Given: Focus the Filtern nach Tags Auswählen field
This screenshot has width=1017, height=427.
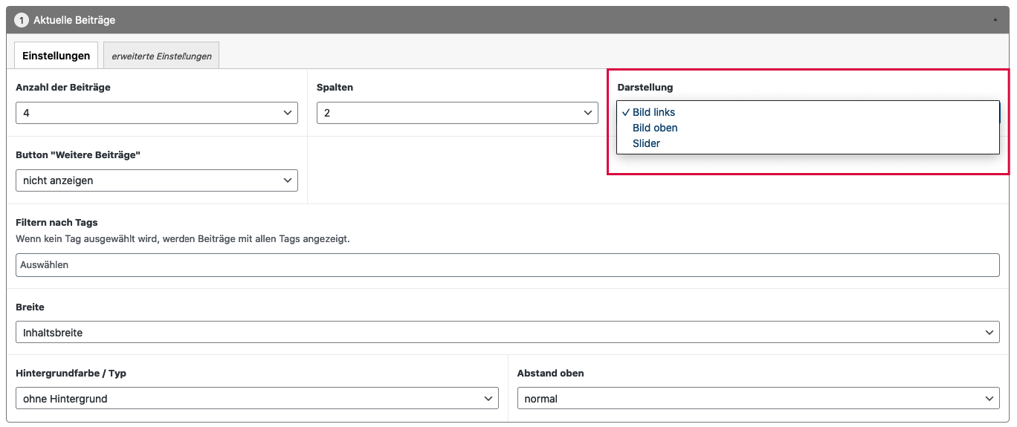Looking at the screenshot, I should [507, 265].
